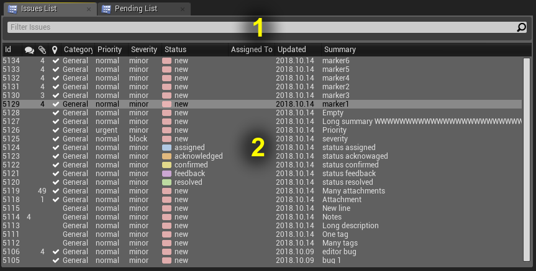This screenshot has width=536, height=271.
Task: Click the Pending List tab grid icon
Action: click(x=106, y=9)
